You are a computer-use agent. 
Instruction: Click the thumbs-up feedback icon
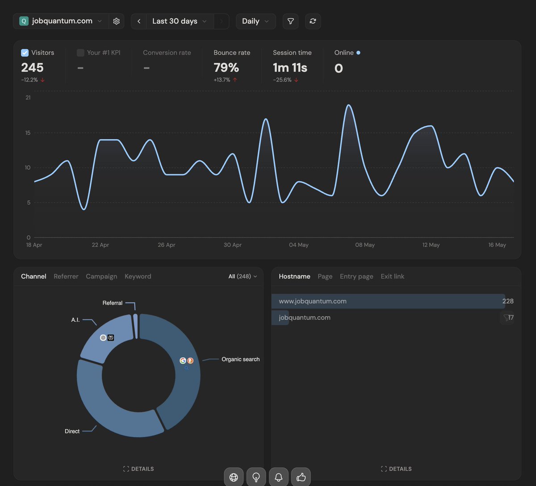[x=301, y=477]
